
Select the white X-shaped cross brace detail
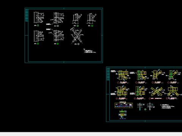coord(77,36)
